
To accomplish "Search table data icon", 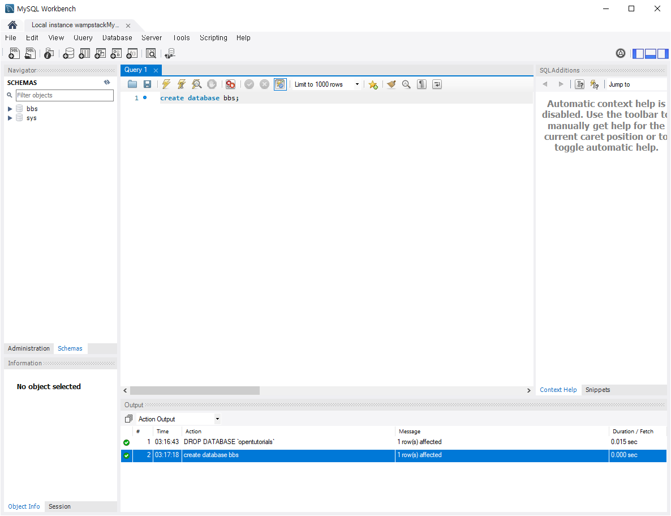I will point(151,53).
